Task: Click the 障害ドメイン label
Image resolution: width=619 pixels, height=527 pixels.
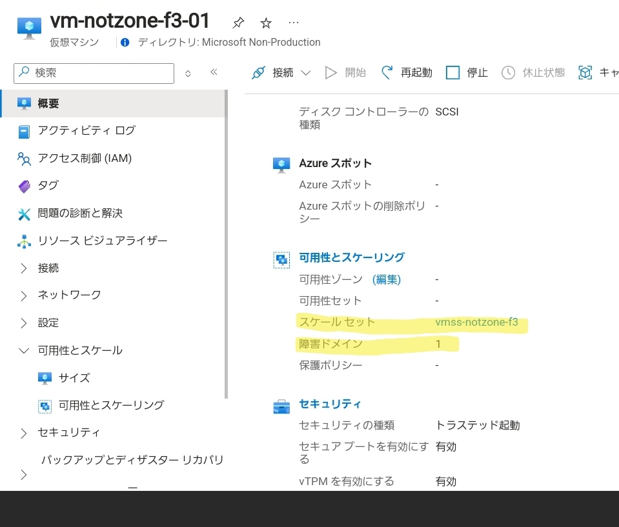Action: tap(331, 344)
